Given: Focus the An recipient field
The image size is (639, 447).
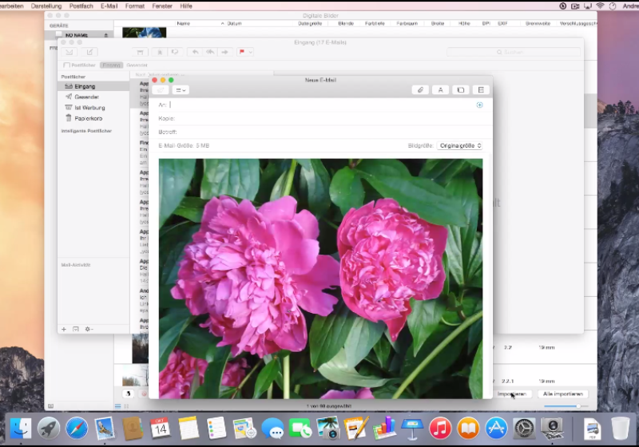Looking at the screenshot, I should click(322, 105).
